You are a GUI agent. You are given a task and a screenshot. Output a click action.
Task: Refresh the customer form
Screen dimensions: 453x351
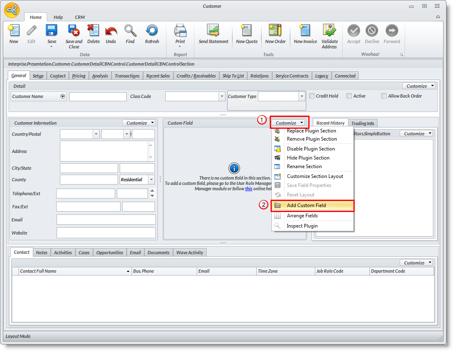point(152,31)
